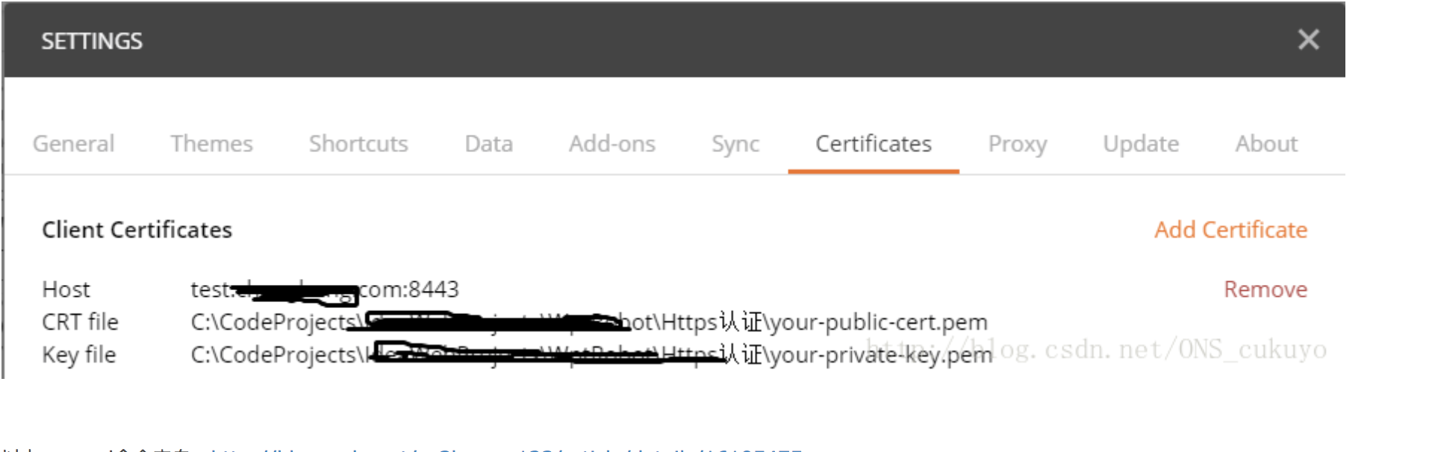Image resolution: width=1429 pixels, height=452 pixels.
Task: Switch to the Sync tab
Action: [x=735, y=143]
